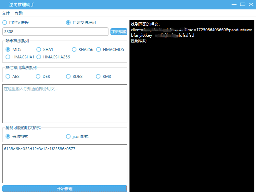The height and width of the screenshot is (195, 256).
Task: Switch to json格式 plaintext format
Action: click(68, 137)
